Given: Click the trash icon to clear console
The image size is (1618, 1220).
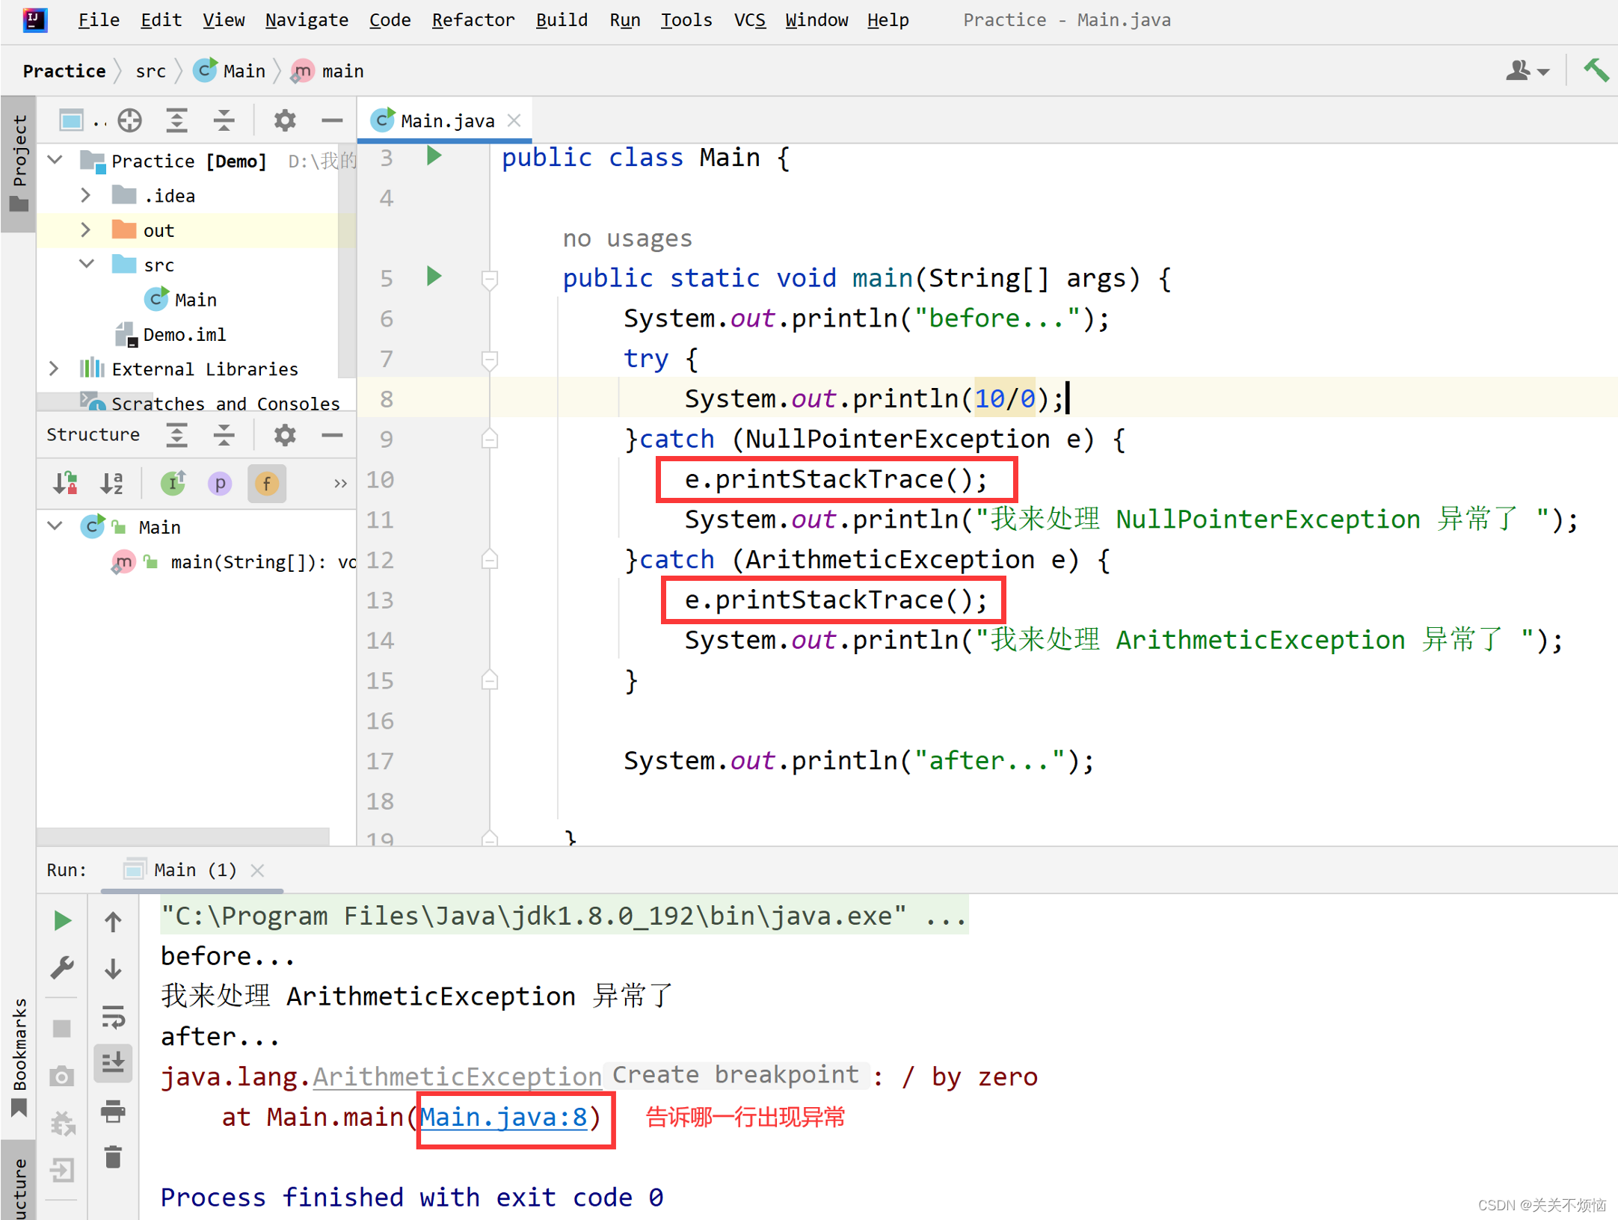Looking at the screenshot, I should [113, 1157].
